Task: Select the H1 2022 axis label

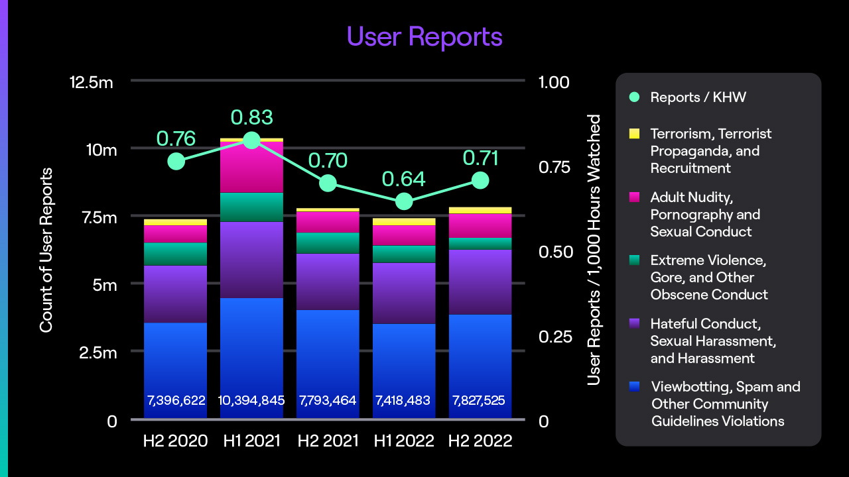Action: 404,440
